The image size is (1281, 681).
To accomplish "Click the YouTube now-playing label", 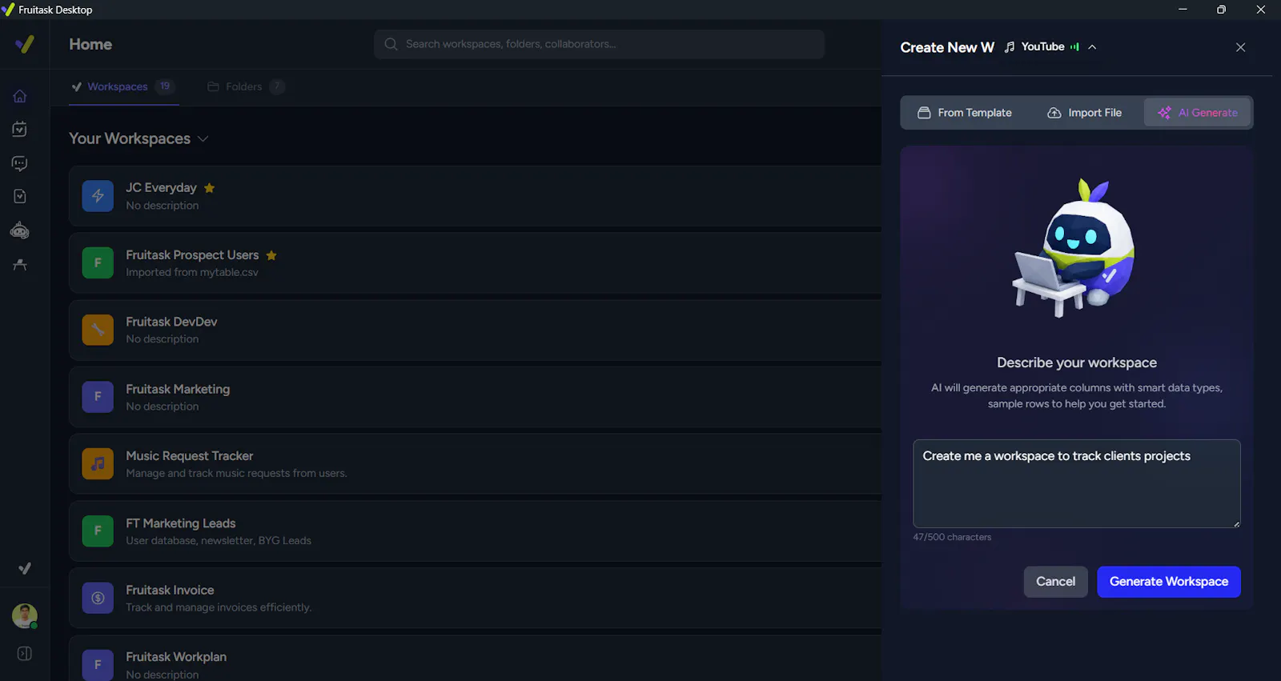I will tap(1042, 46).
